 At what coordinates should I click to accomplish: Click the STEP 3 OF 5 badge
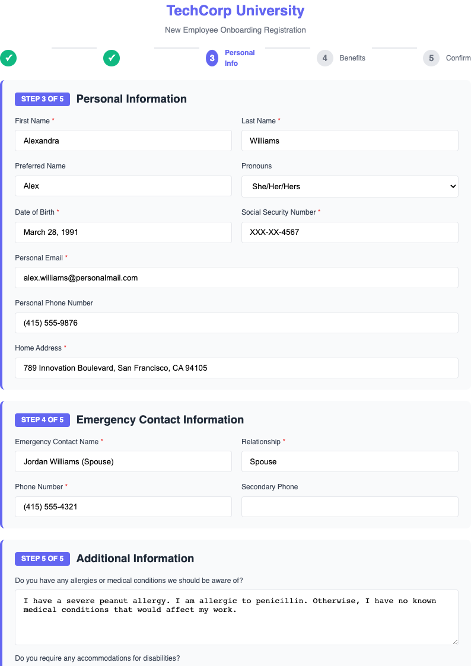coord(42,99)
